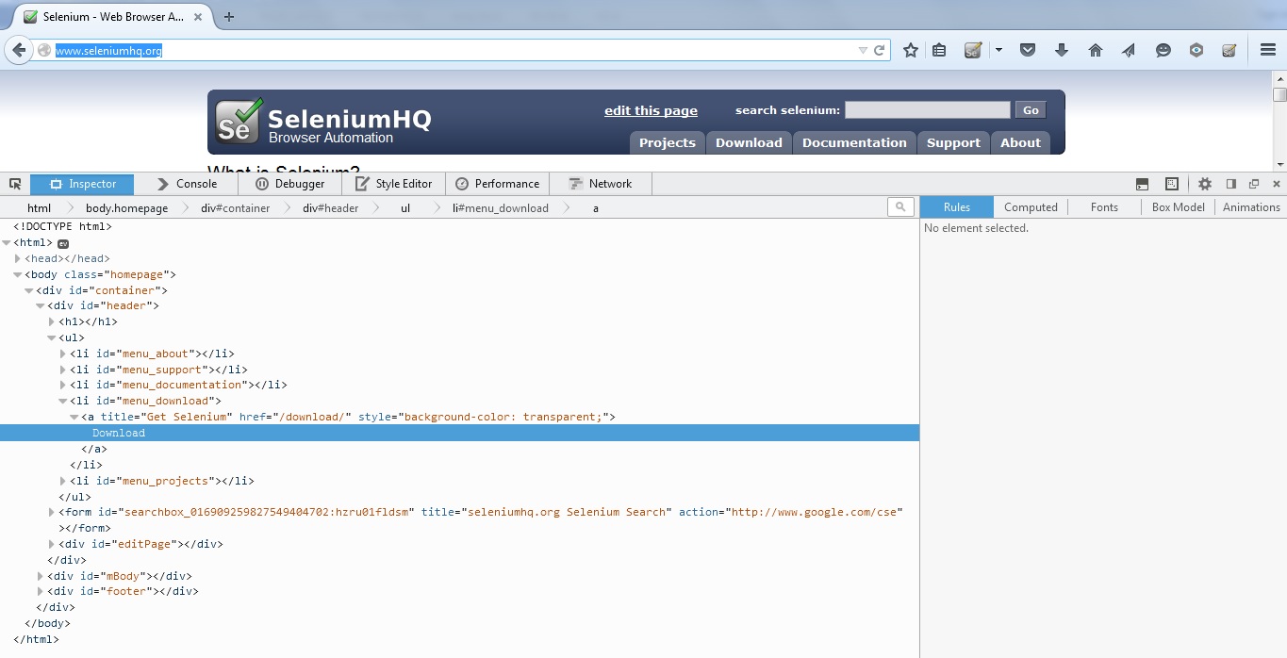
Task: Open the Selenium IDE button dropdown arrow
Action: [x=998, y=51]
